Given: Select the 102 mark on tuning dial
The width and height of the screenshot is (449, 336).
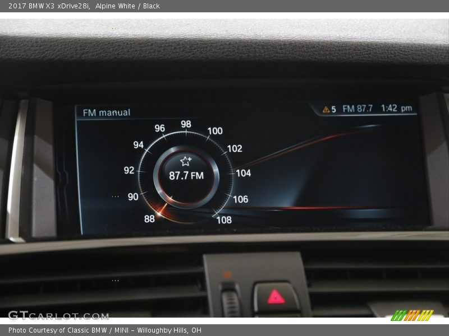Looking at the screenshot, I should pyautogui.click(x=235, y=148).
